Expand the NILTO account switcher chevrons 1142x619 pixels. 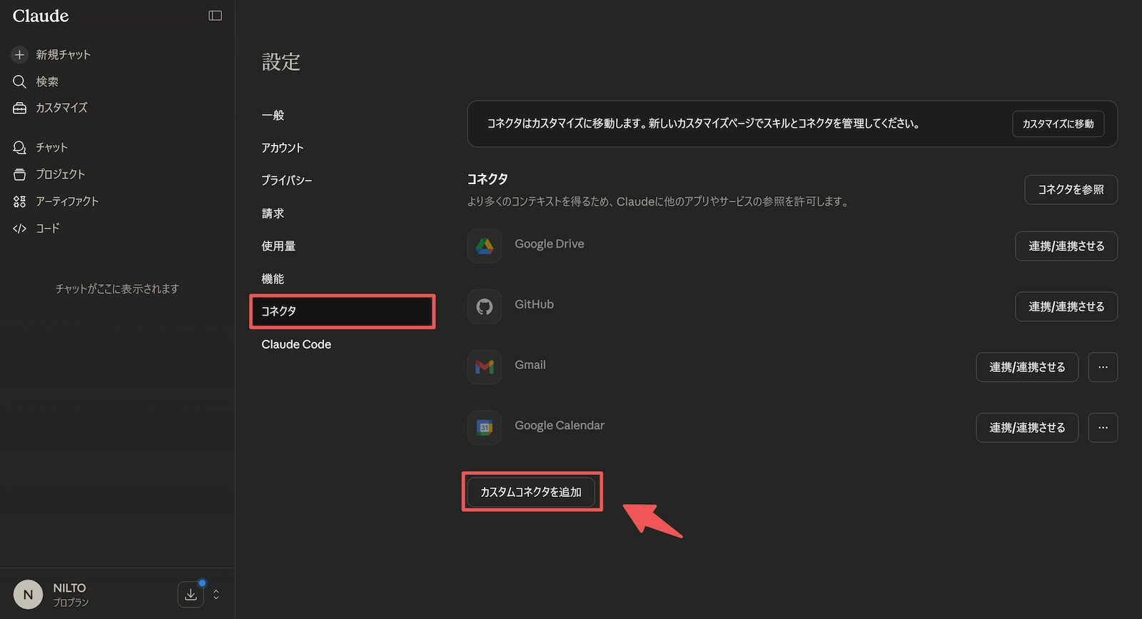point(216,594)
